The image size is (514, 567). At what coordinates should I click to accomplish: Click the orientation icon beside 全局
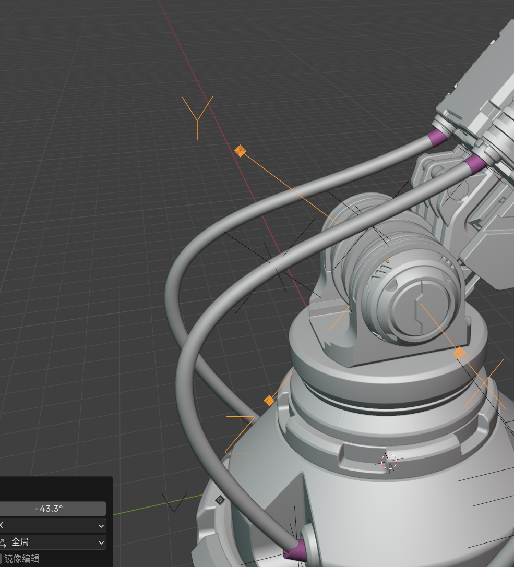[3, 542]
